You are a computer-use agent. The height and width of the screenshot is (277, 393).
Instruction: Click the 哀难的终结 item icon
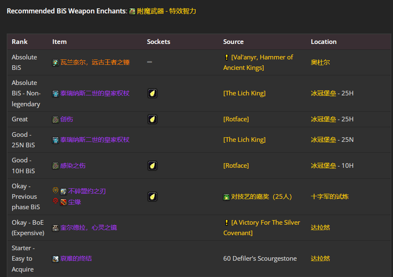coord(55,258)
